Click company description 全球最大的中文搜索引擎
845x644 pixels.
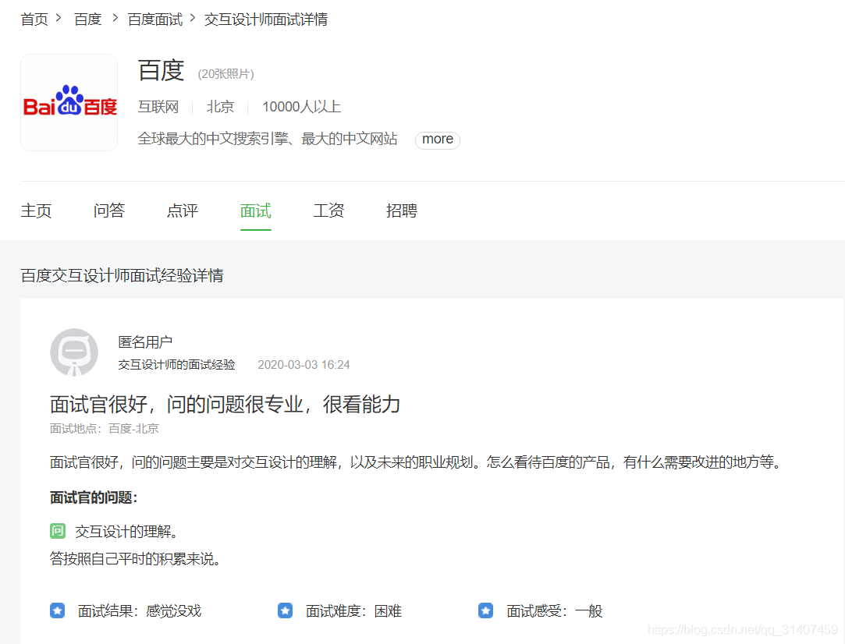point(268,139)
